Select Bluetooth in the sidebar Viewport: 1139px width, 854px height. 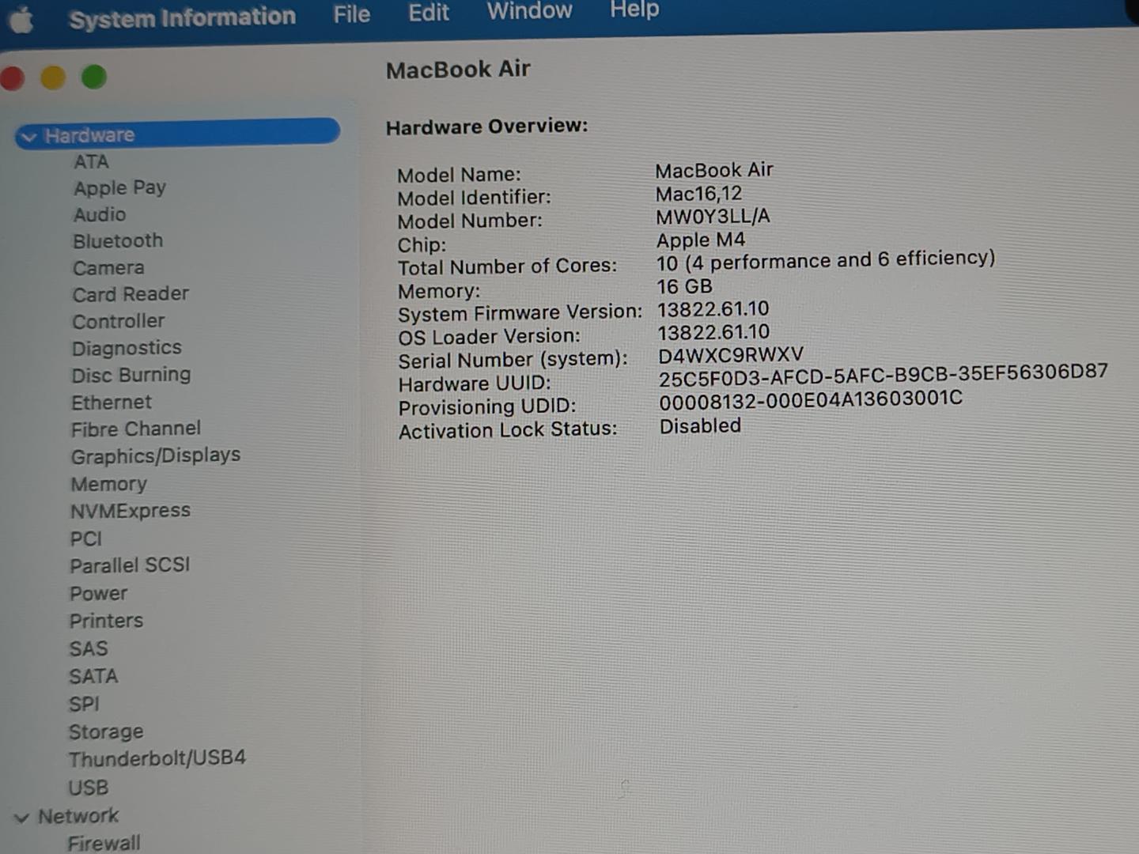(x=118, y=241)
